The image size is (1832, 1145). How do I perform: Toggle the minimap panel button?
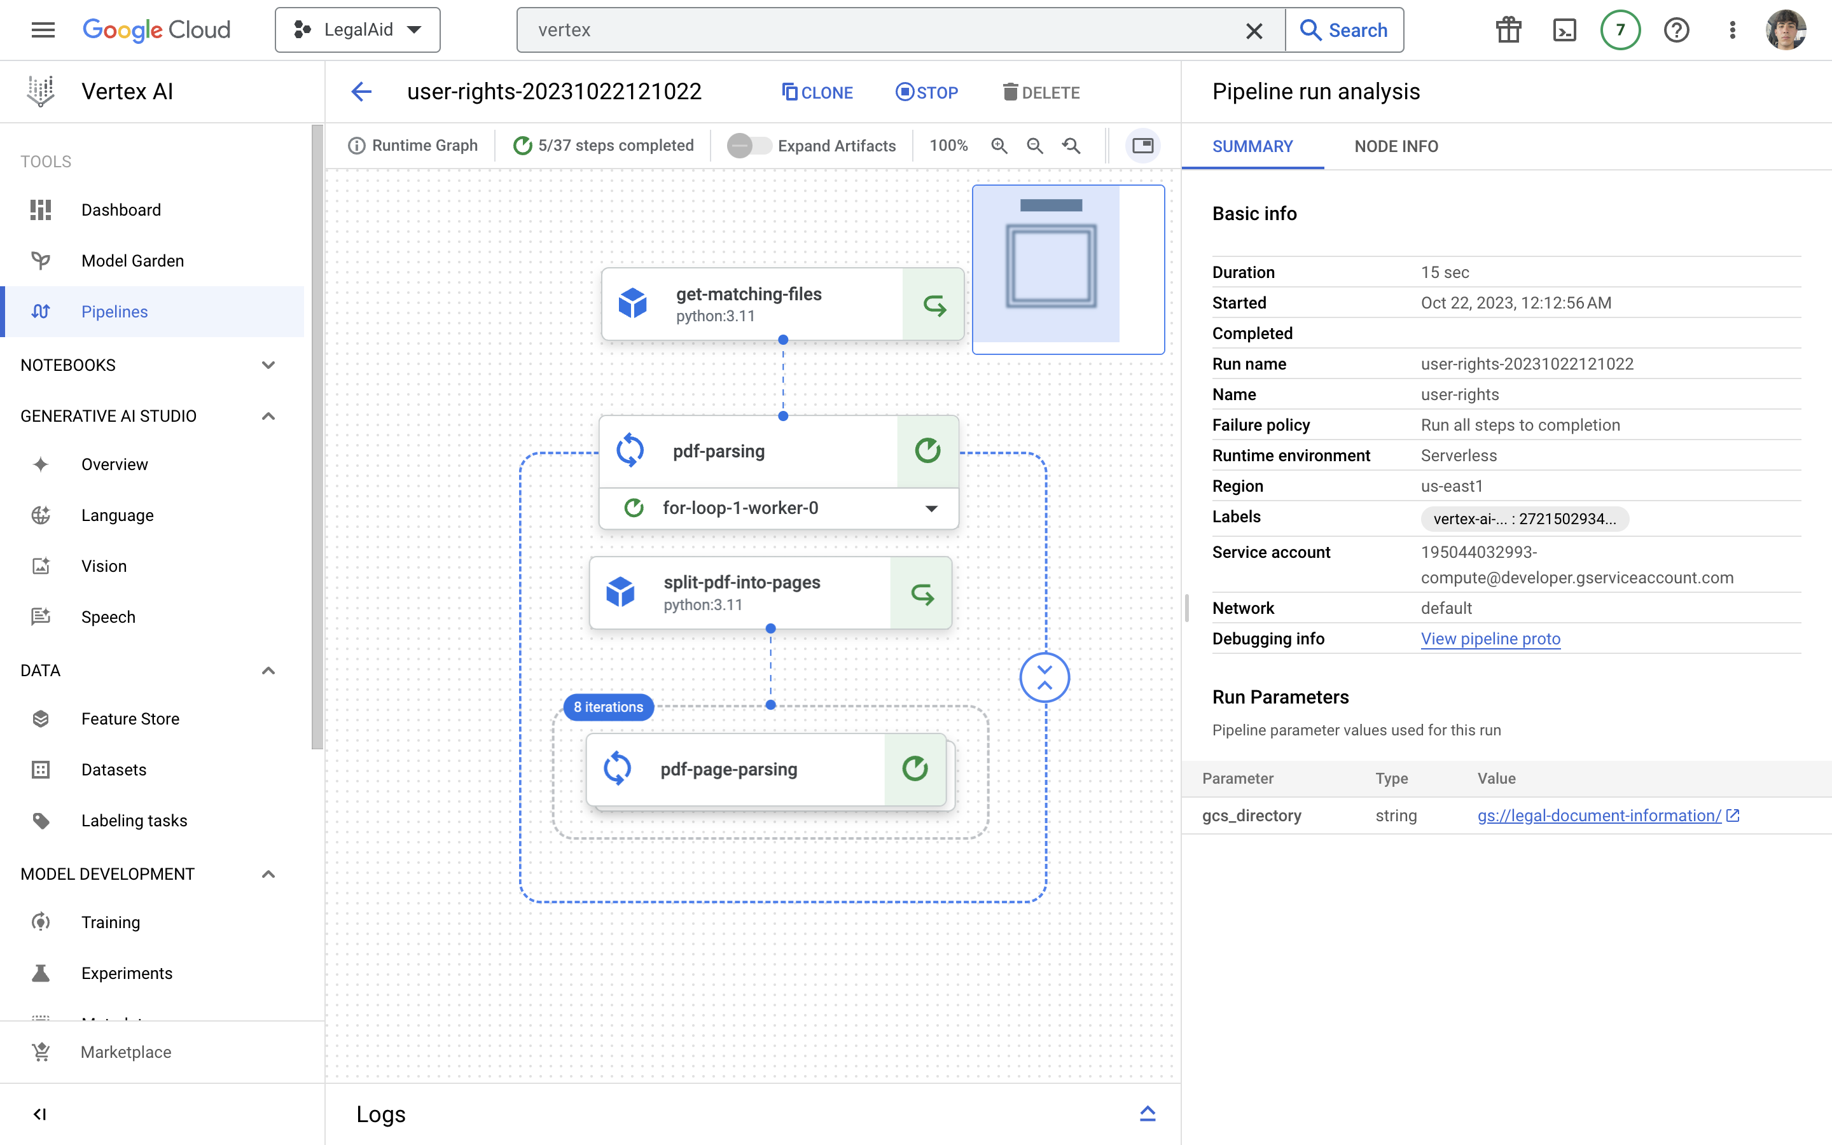click(x=1142, y=146)
